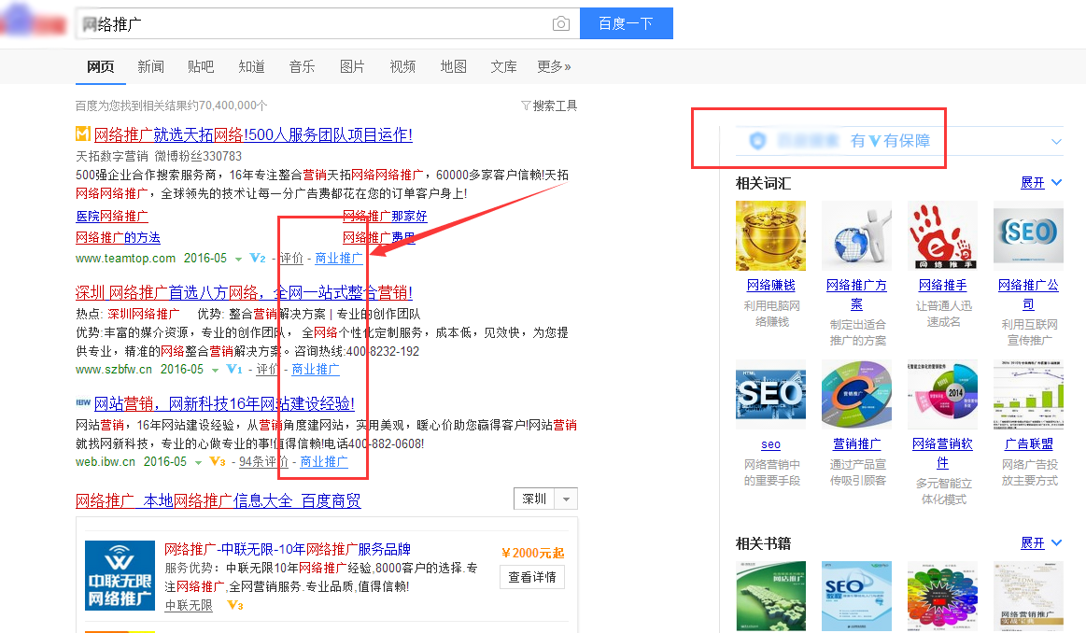Image resolution: width=1086 pixels, height=633 pixels.
Task: Click 商业推广 link on szbfw.cn result
Action: pyautogui.click(x=315, y=369)
